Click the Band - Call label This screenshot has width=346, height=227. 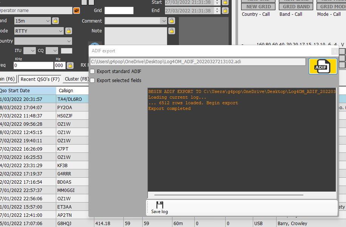[x=291, y=14]
